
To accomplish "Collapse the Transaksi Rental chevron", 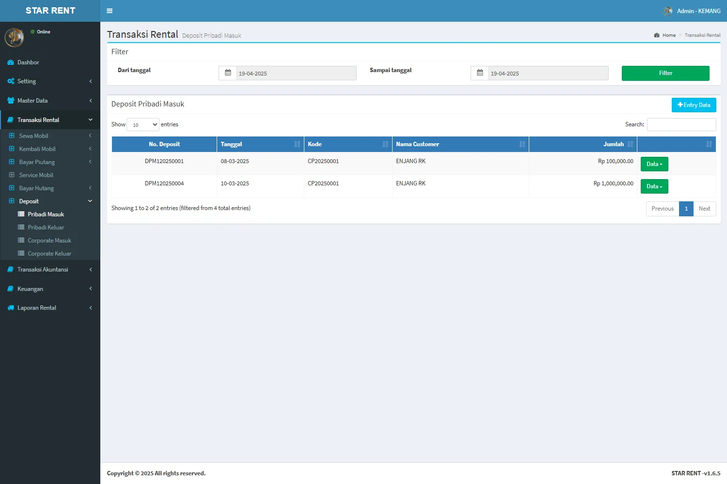I will (91, 120).
